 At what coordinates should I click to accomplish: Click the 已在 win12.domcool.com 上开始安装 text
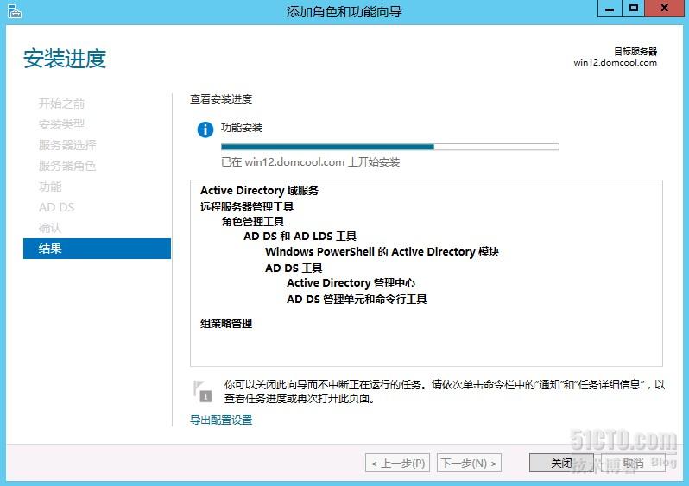(310, 162)
